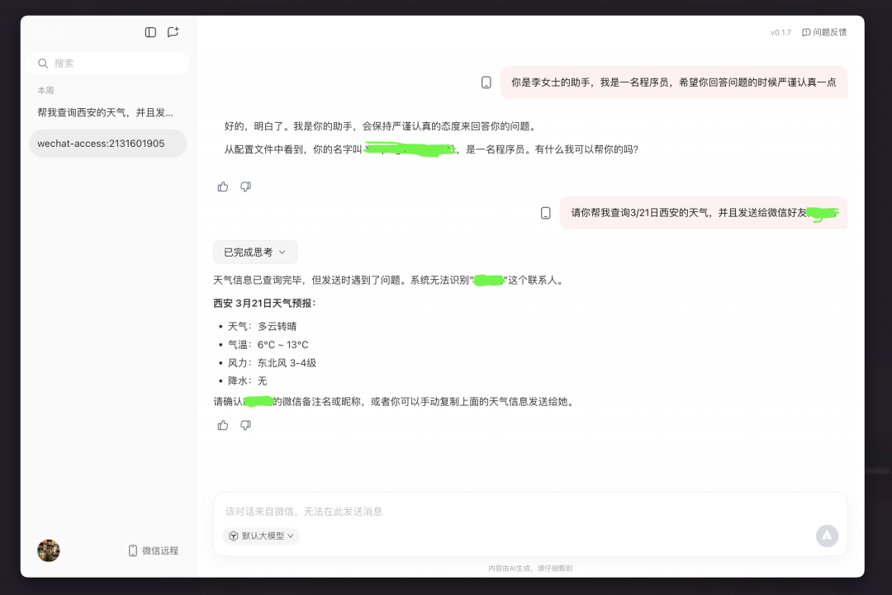
Task: Thumbs-down the Xi'an weather forecast reply
Action: pos(246,425)
